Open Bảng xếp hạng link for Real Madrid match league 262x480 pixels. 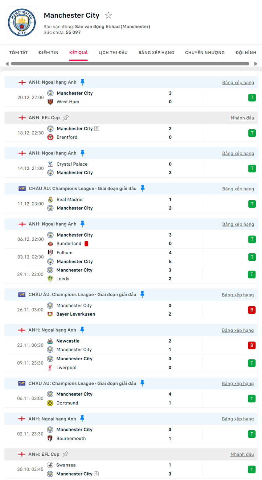[x=238, y=189]
